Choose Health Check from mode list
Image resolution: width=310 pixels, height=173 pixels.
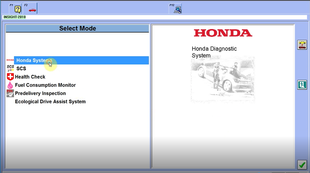30,77
